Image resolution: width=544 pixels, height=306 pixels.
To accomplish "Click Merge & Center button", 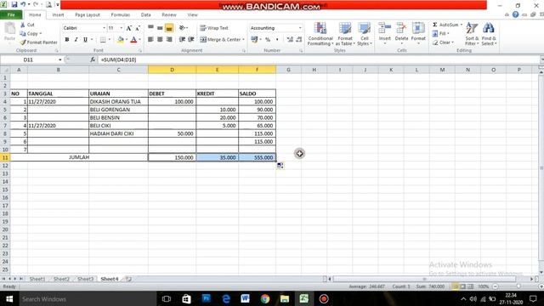I will [x=220, y=40].
